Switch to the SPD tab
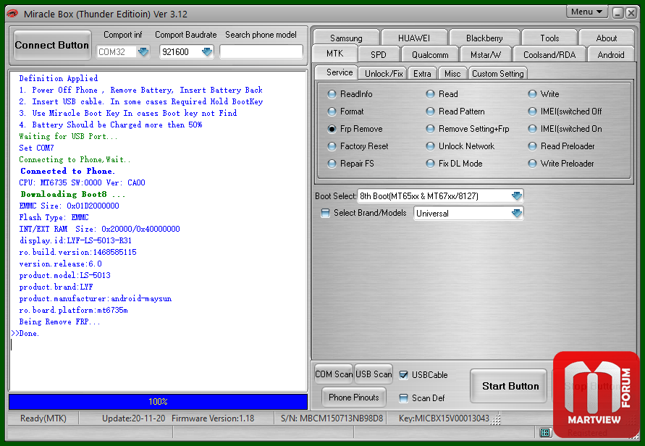The height and width of the screenshot is (446, 645). pos(379,55)
